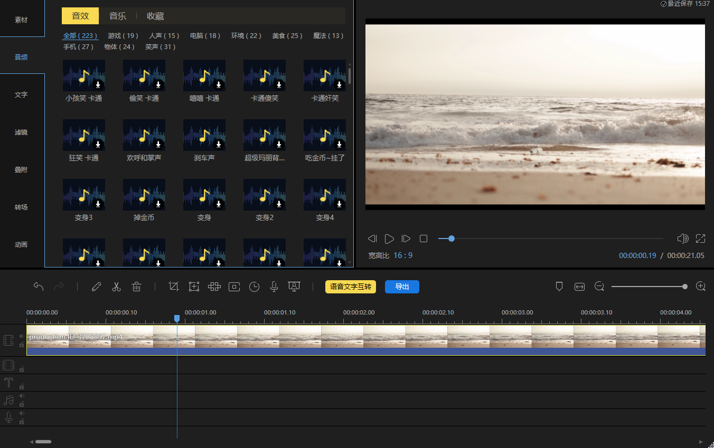This screenshot has width=714, height=448.
Task: Open the 转场 sidebar panel
Action: [21, 207]
